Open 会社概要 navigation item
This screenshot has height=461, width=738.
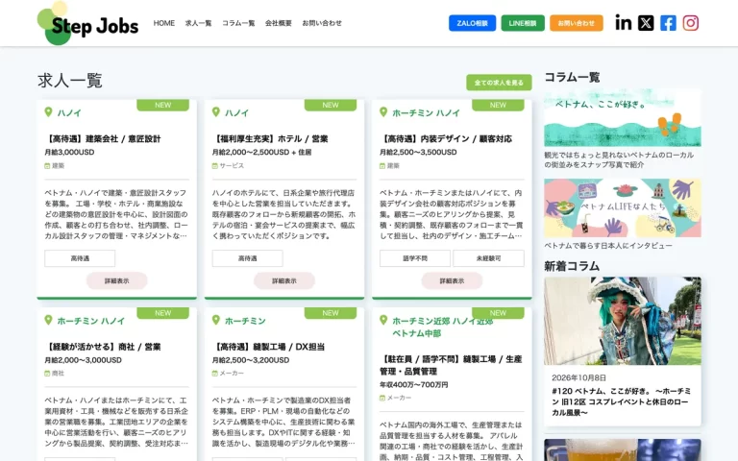tap(278, 23)
